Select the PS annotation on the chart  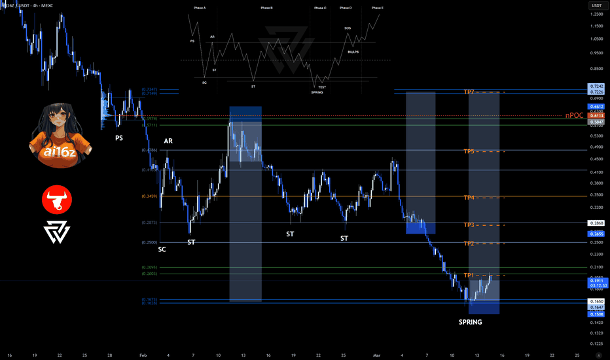pyautogui.click(x=119, y=137)
